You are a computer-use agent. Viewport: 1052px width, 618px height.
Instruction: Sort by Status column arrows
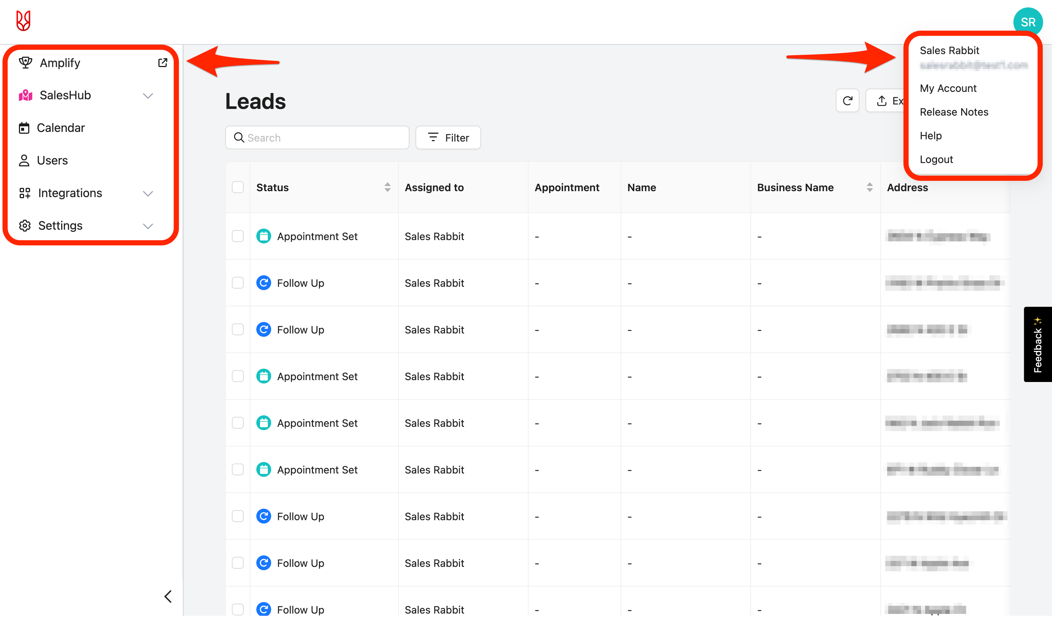click(x=387, y=187)
